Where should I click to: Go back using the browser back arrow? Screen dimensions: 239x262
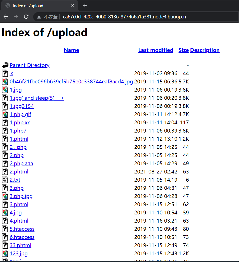pyautogui.click(x=6, y=17)
